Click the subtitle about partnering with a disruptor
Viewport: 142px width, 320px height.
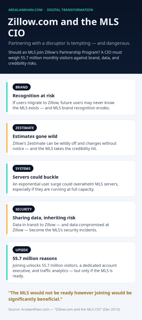point(69,43)
